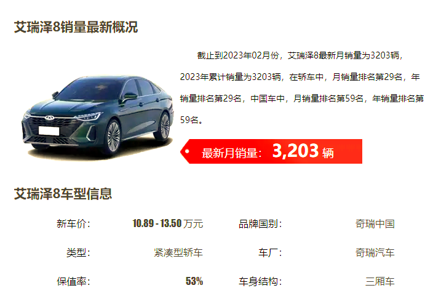Click the 新车价 label
The image size is (433, 288).
pos(73,223)
